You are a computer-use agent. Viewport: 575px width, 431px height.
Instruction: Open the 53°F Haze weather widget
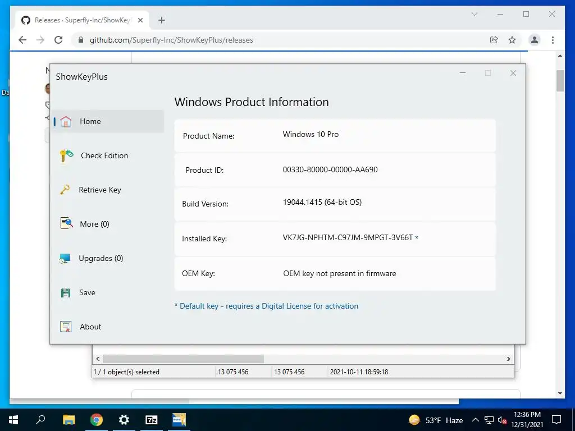pyautogui.click(x=436, y=420)
